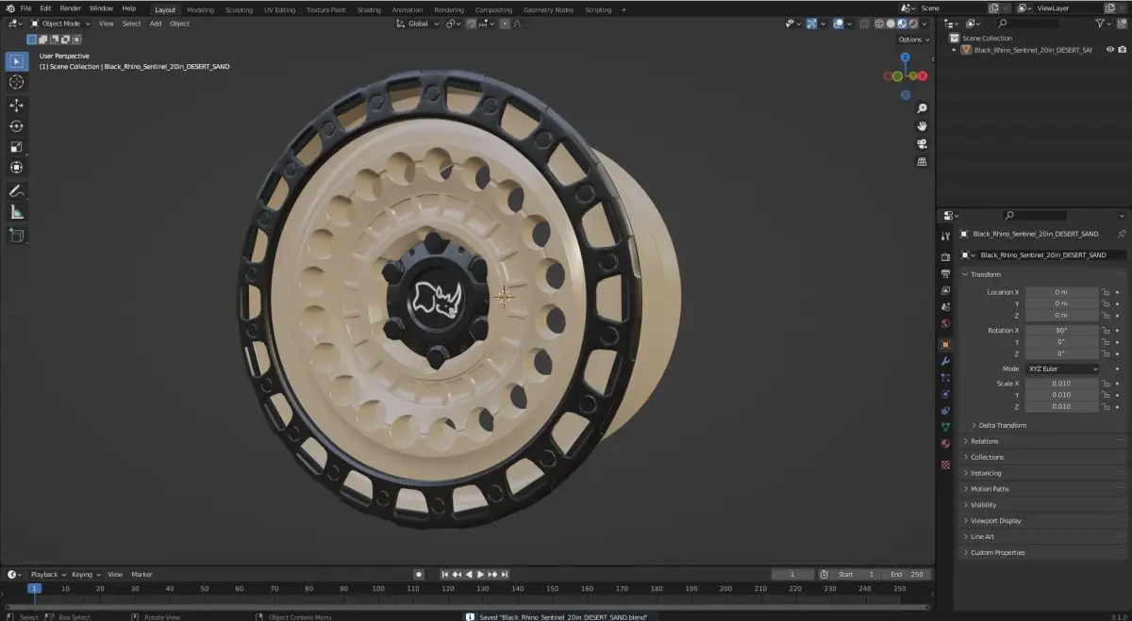Expand Delta Transform section
1132x621 pixels.
point(1002,425)
